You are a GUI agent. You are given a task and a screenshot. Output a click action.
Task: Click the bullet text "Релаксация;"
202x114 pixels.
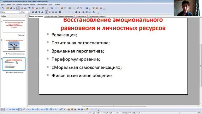[x=64, y=35]
